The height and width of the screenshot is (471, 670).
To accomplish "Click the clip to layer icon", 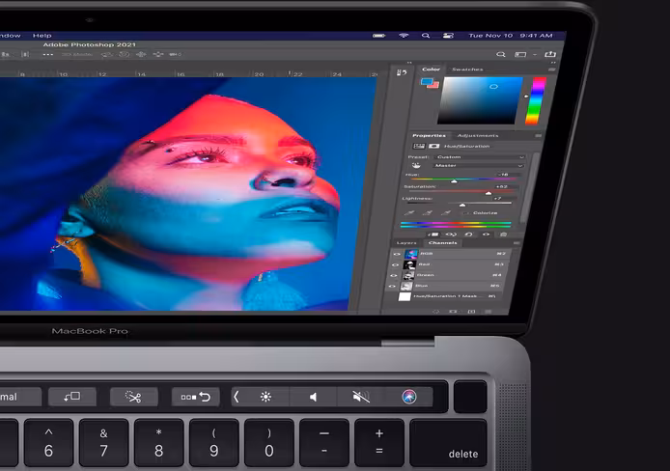I will (433, 234).
